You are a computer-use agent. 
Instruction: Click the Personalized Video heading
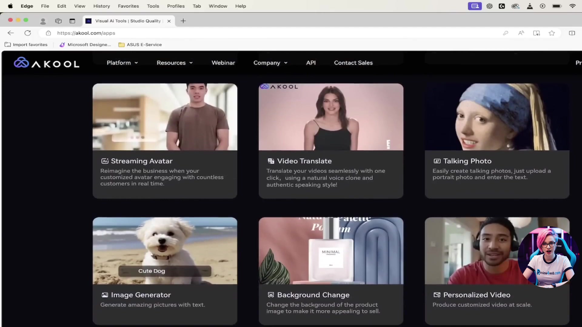click(x=477, y=295)
